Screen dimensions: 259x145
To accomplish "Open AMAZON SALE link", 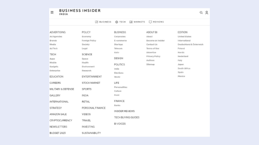I will [x=58, y=114].
